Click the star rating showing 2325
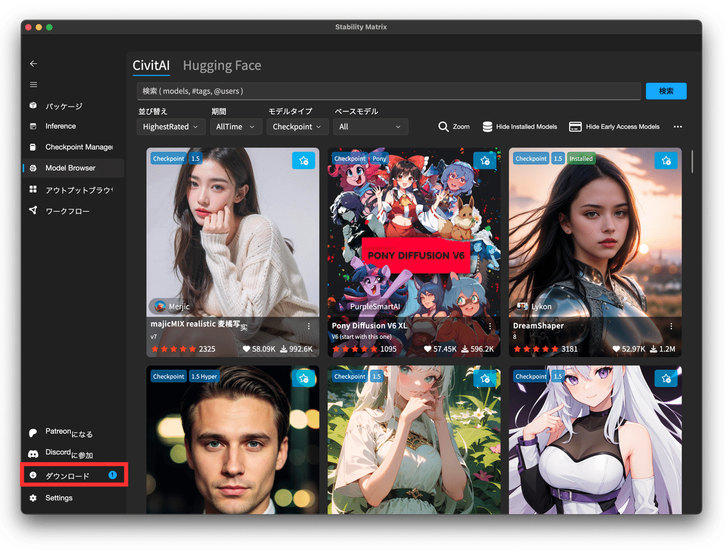This screenshot has width=725, height=553. [183, 349]
